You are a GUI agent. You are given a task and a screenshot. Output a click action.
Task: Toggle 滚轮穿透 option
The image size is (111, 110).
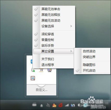pos(54,34)
